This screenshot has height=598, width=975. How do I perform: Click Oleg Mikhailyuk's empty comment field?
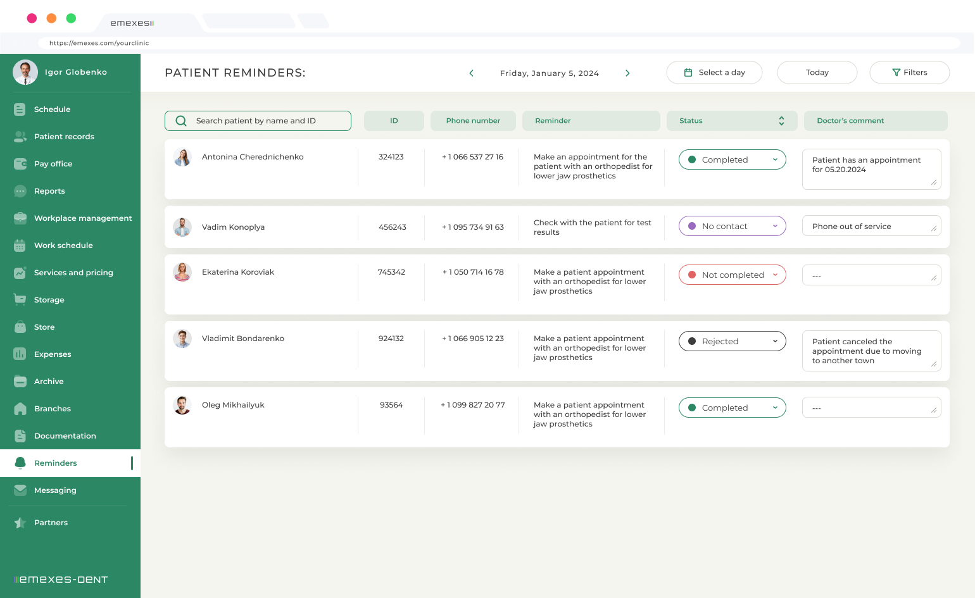(872, 408)
